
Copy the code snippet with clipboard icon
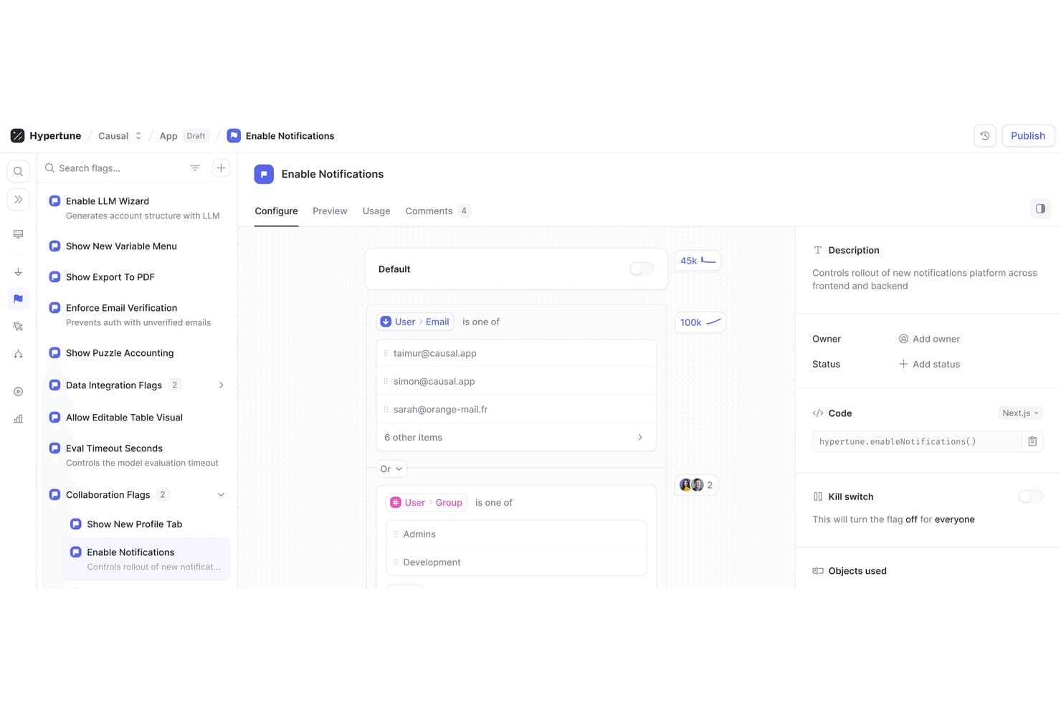coord(1032,441)
